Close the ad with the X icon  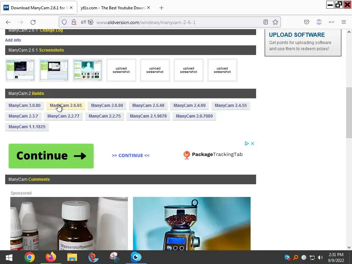pyautogui.click(x=252, y=143)
